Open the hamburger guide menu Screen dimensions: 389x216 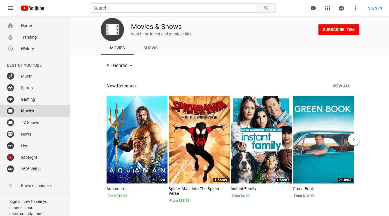click(x=10, y=8)
